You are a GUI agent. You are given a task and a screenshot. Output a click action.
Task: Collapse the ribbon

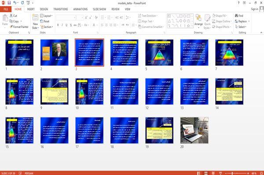[261, 32]
